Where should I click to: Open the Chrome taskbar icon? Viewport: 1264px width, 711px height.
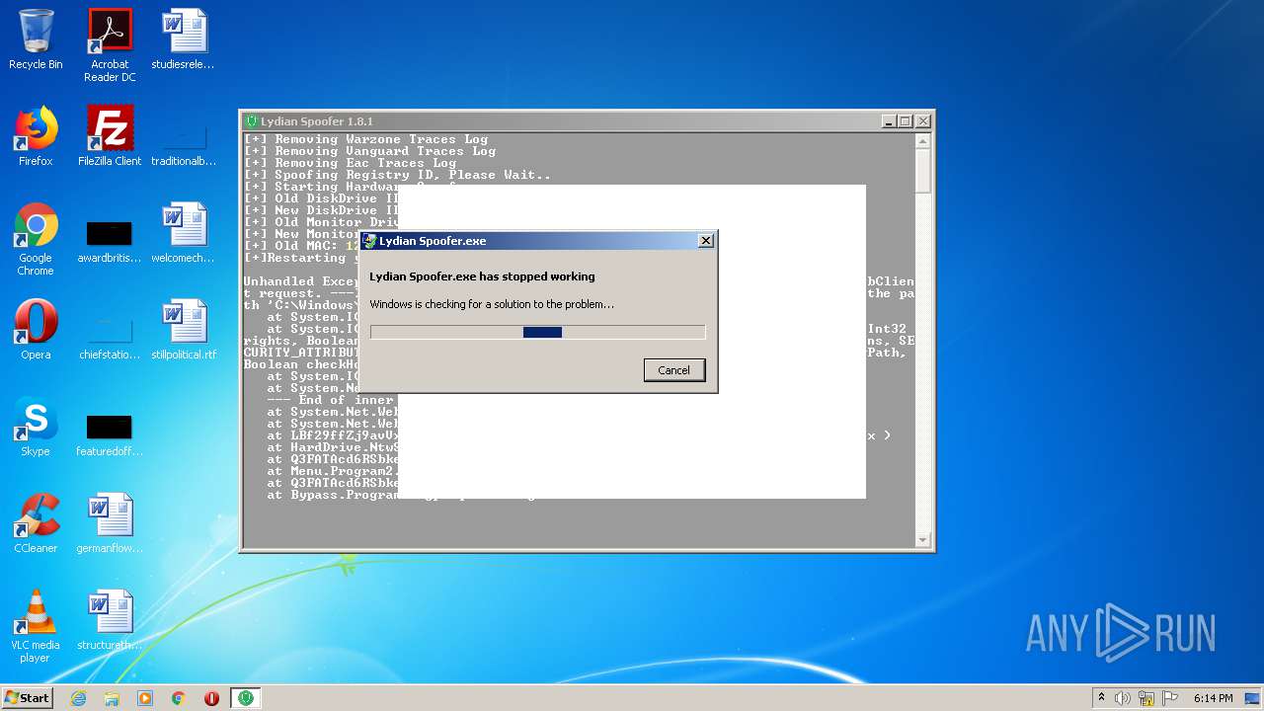179,698
